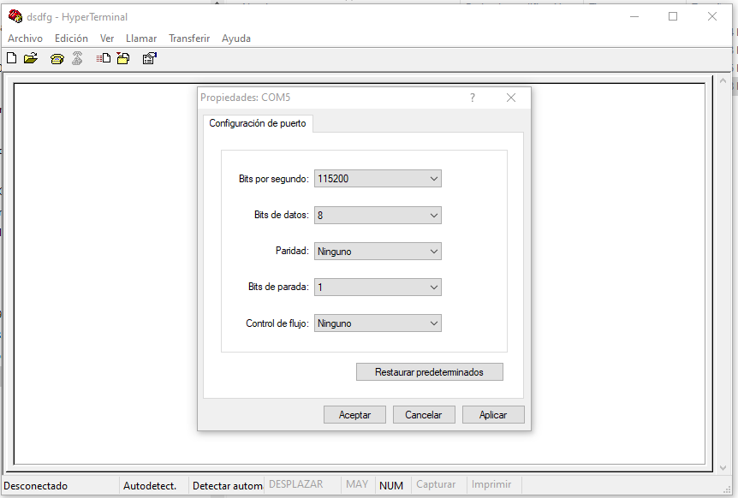
Task: Click the Send file toolbar icon
Action: tap(104, 59)
